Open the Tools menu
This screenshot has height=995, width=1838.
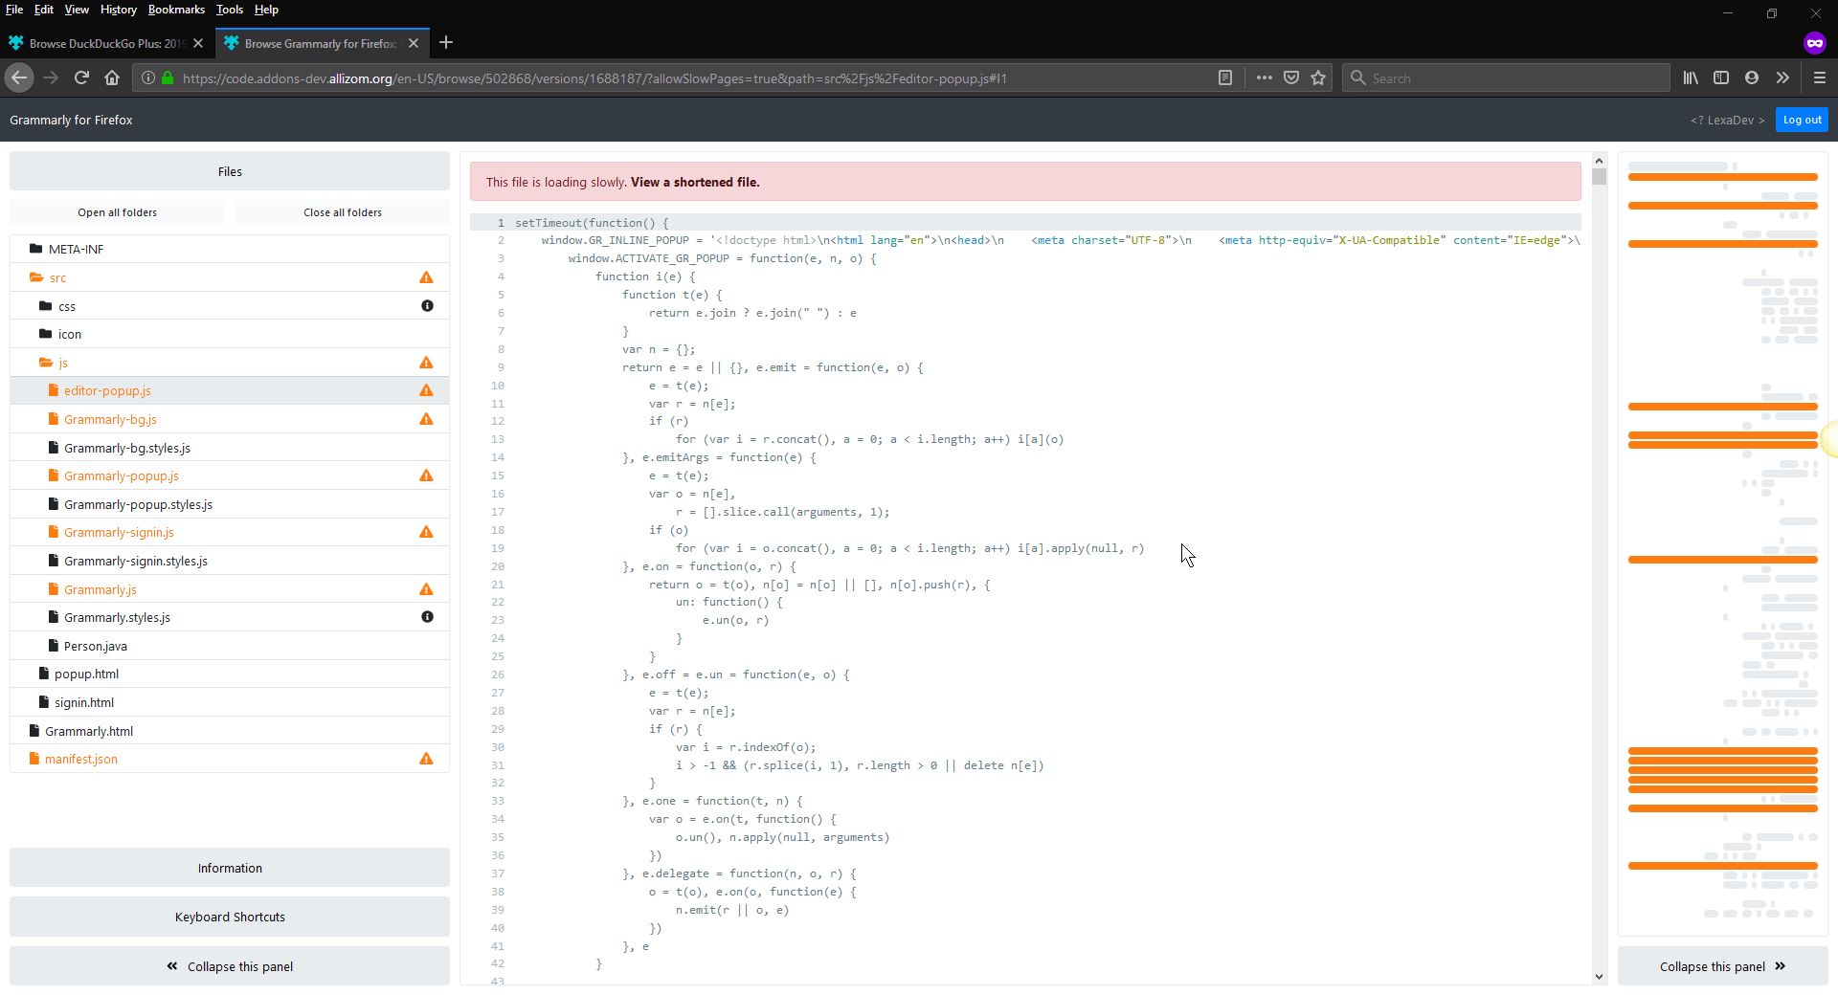tap(230, 10)
